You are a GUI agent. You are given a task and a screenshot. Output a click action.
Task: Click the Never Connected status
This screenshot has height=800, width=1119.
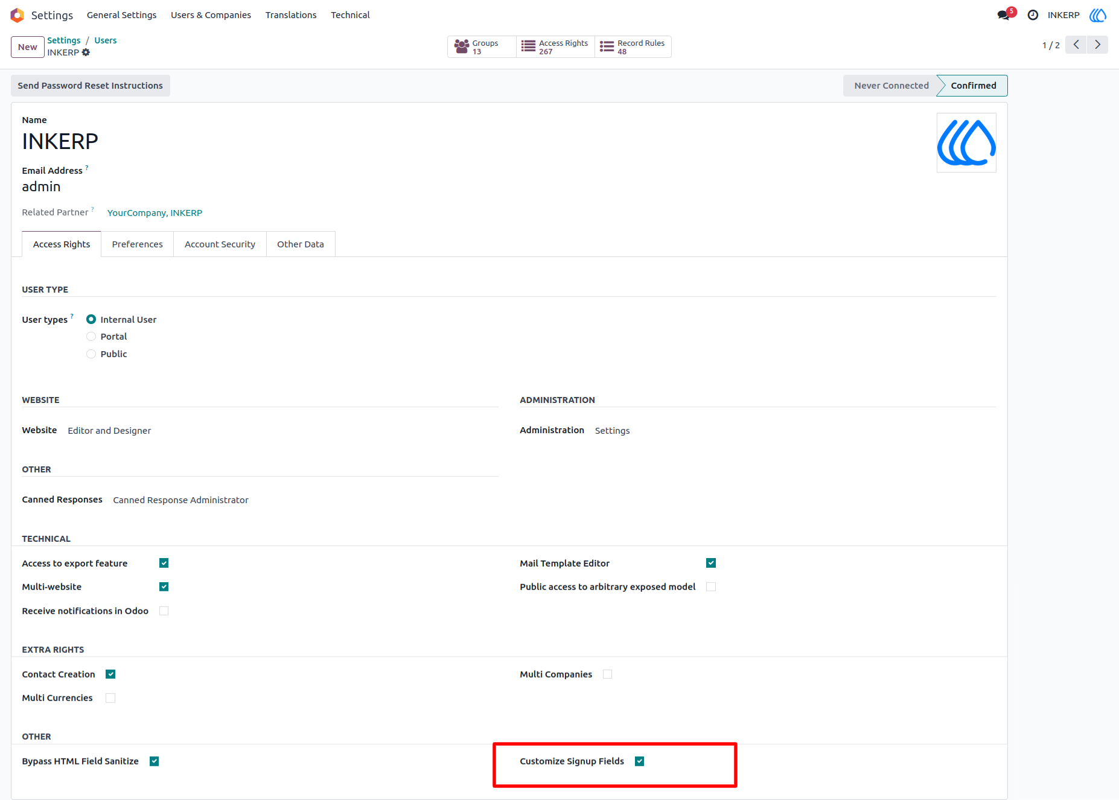891,86
